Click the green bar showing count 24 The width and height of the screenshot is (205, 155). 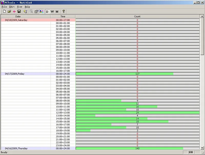coord(138,113)
